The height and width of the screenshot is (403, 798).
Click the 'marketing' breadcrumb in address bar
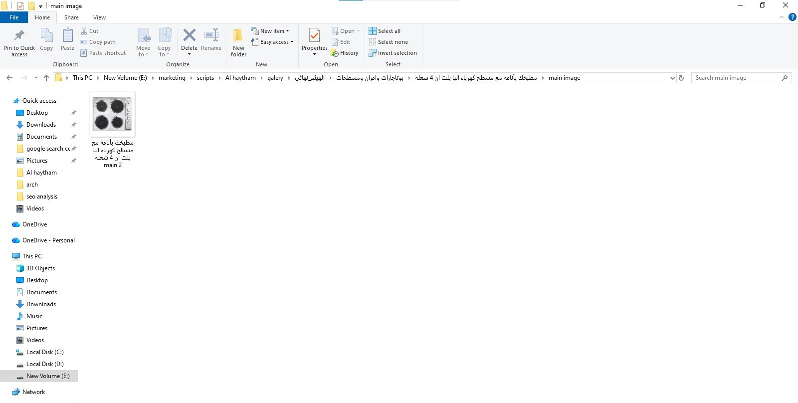[x=172, y=78]
